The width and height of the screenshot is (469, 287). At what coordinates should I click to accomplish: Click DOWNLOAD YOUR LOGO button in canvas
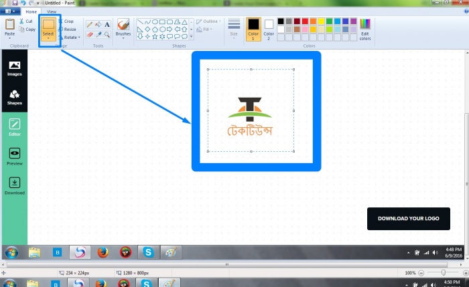pos(408,219)
